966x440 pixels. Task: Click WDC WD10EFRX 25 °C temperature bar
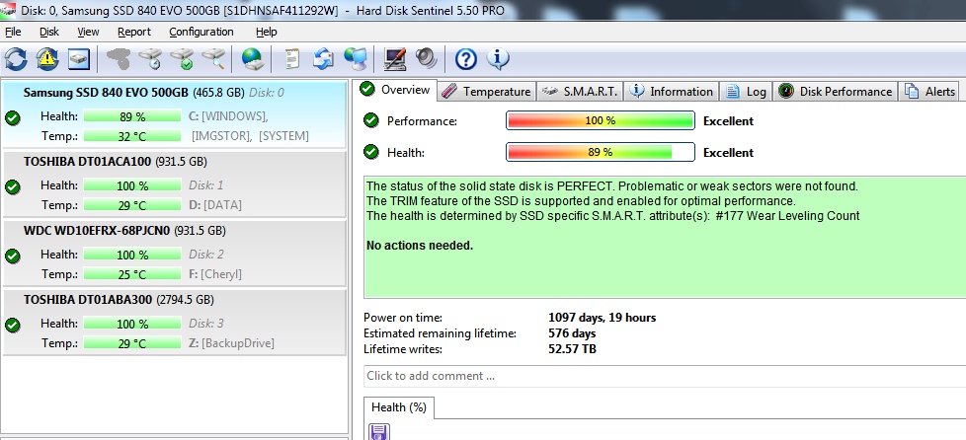tap(131, 274)
